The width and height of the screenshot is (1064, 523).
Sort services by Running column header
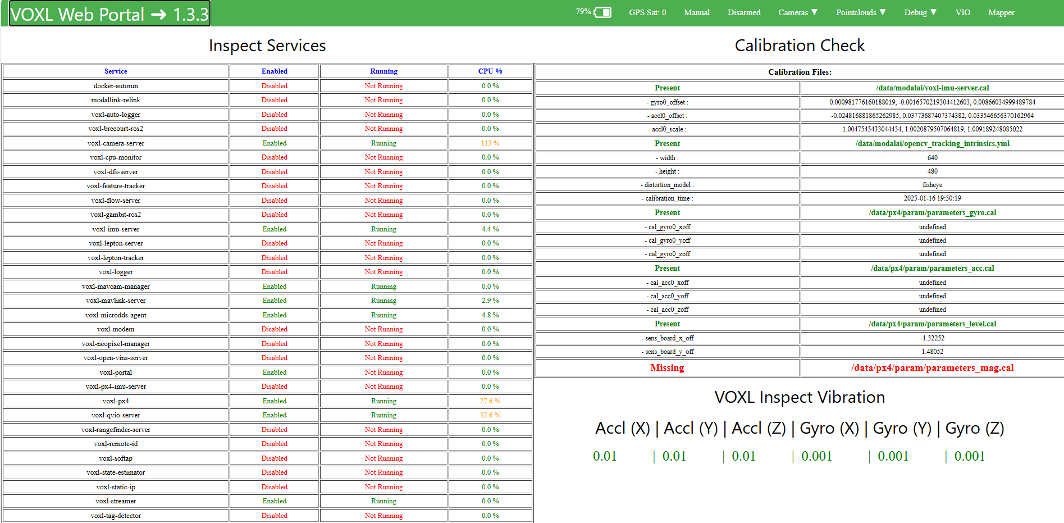pos(383,71)
